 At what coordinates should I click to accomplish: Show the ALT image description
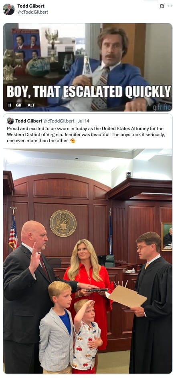[31, 105]
